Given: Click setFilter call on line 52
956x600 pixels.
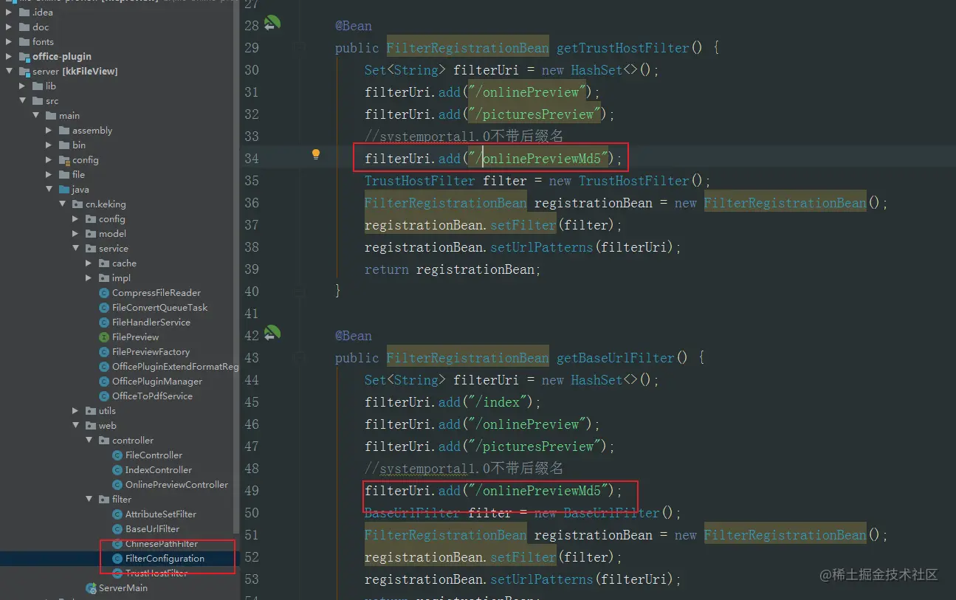Looking at the screenshot, I should click(523, 557).
